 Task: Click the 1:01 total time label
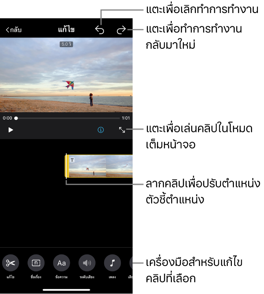pyautogui.click(x=126, y=118)
